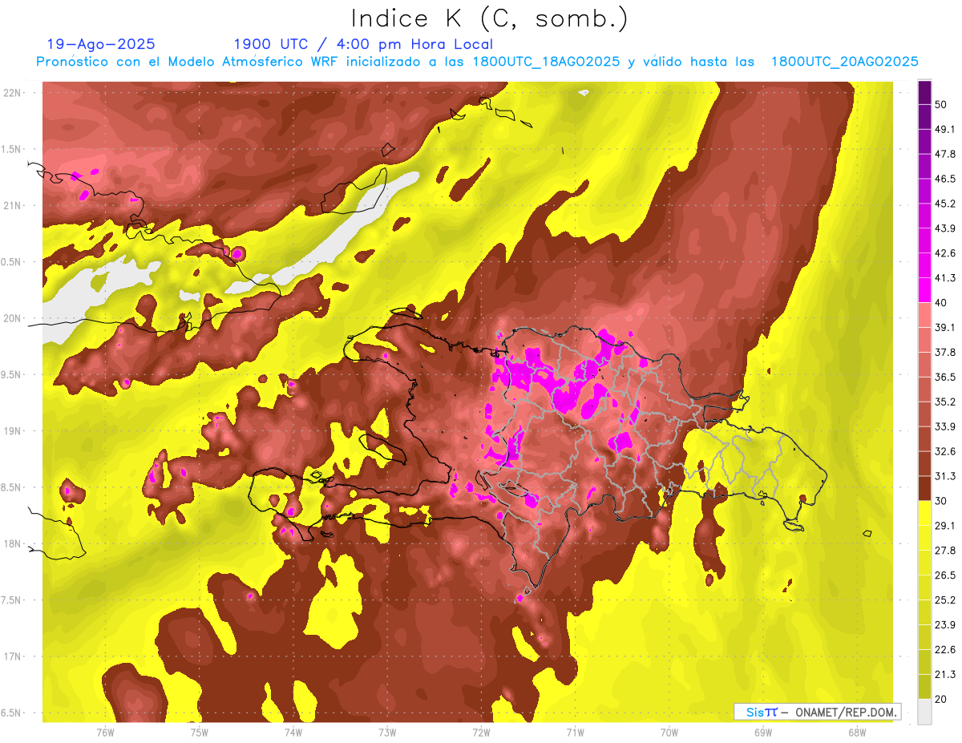Pick the magenta legend band between 40 and 41.3

coord(925,291)
